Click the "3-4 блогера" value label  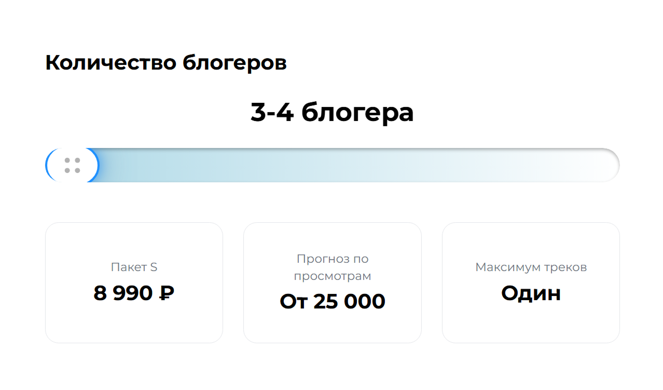332,112
